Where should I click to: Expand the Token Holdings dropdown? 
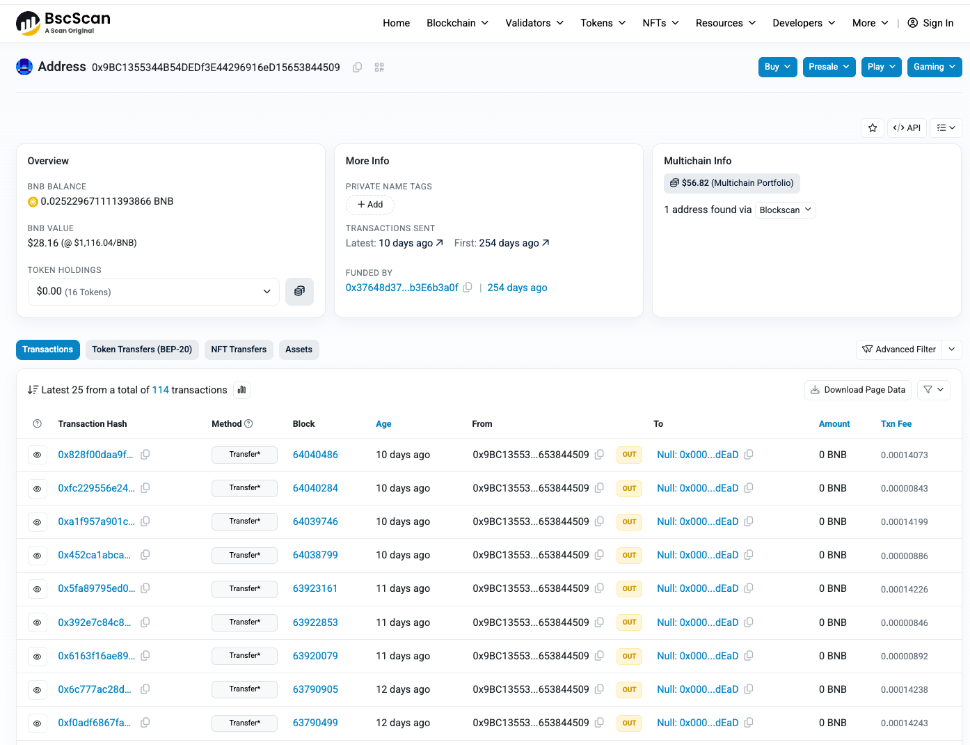tap(267, 291)
